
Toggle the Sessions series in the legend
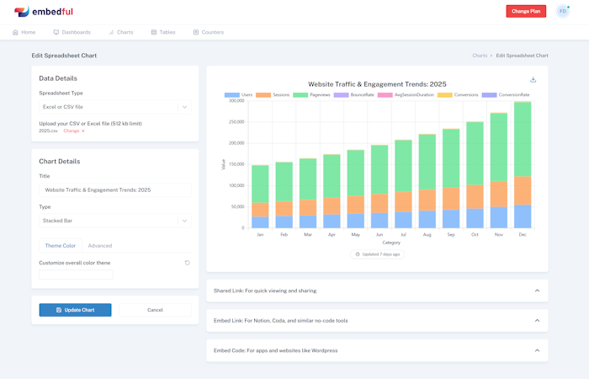(x=273, y=94)
